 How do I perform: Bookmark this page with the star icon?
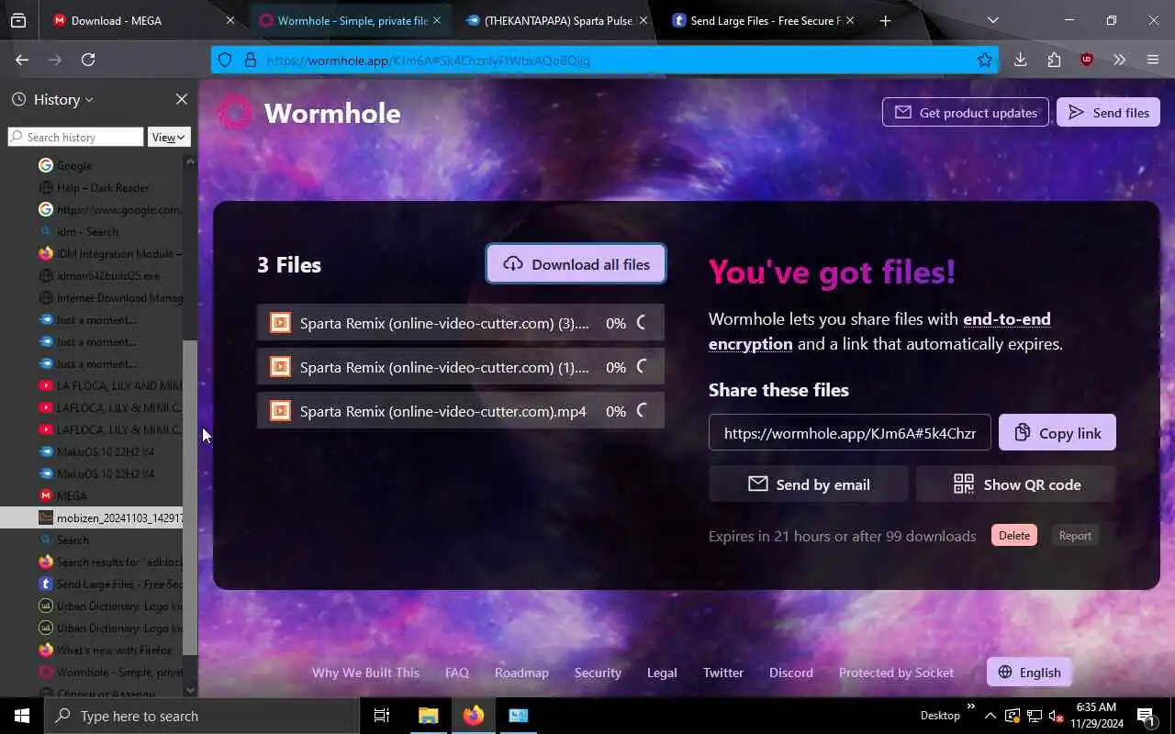click(x=985, y=60)
